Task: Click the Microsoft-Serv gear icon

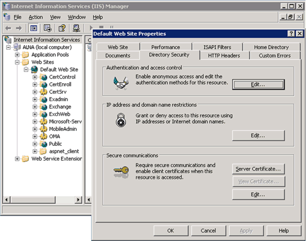Action: pyautogui.click(x=44, y=122)
